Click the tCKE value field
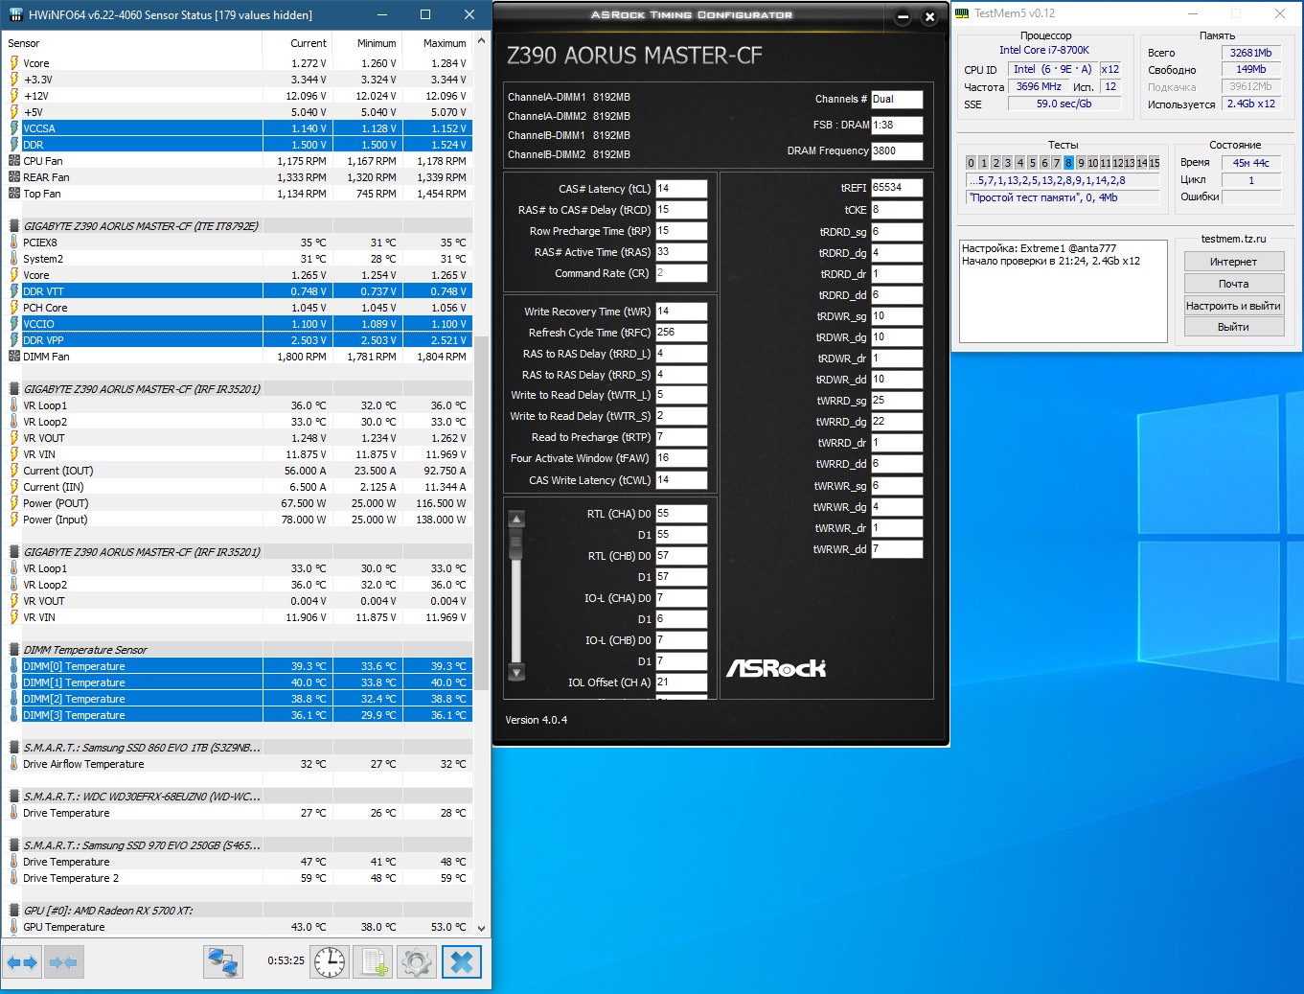 click(897, 209)
